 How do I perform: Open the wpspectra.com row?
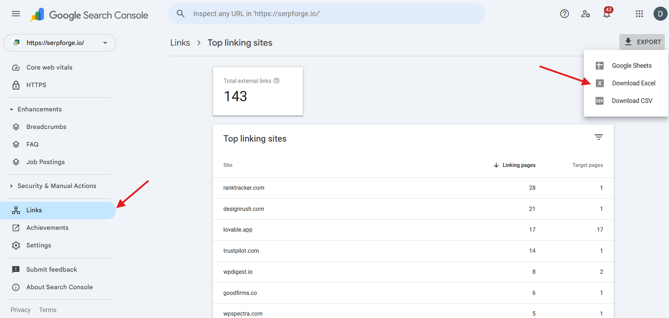[x=413, y=311]
